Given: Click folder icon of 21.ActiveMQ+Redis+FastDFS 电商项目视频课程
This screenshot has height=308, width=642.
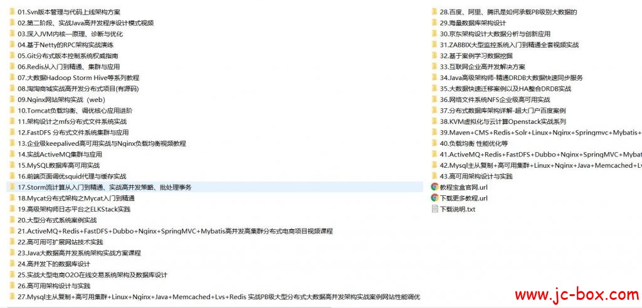Looking at the screenshot, I should coord(13,231).
